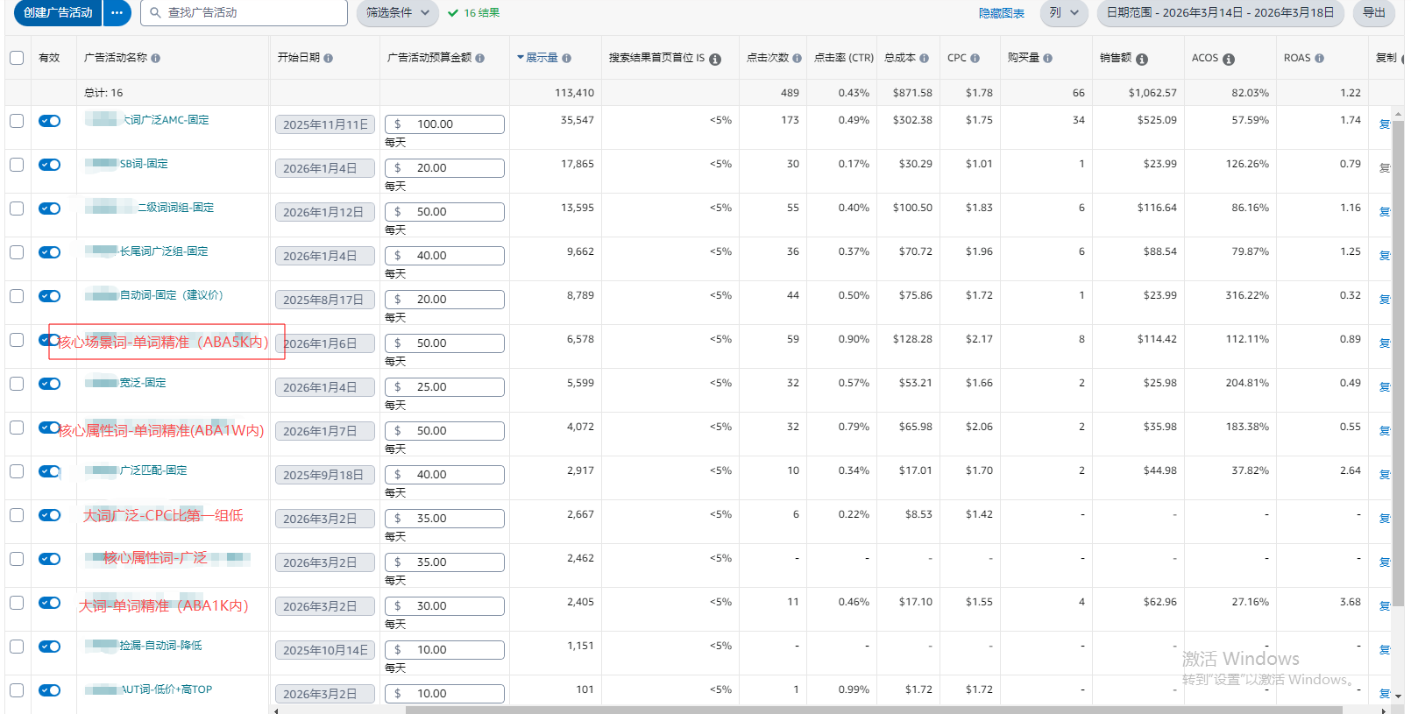1411x714 pixels.
Task: Sort by 点击率 (CTR) column header
Action: [x=843, y=58]
